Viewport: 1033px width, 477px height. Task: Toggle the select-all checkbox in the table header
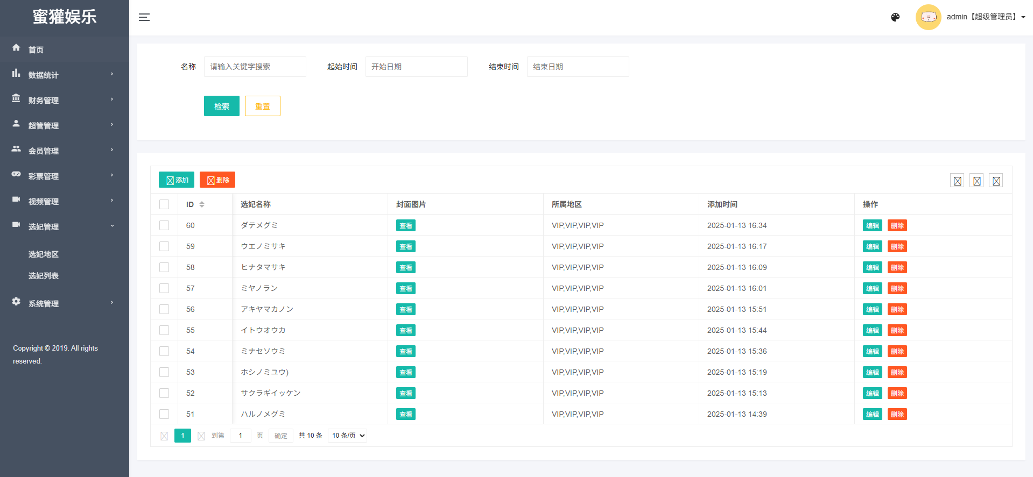(x=164, y=204)
